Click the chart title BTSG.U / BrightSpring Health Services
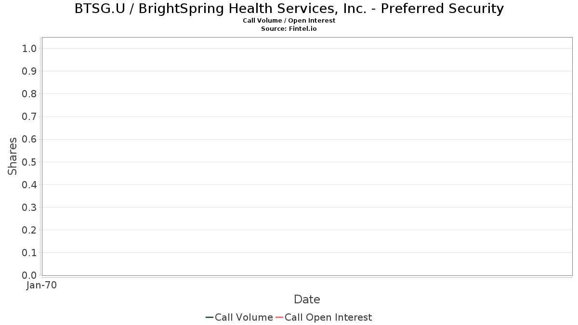This screenshot has height=325, width=578. (289, 9)
